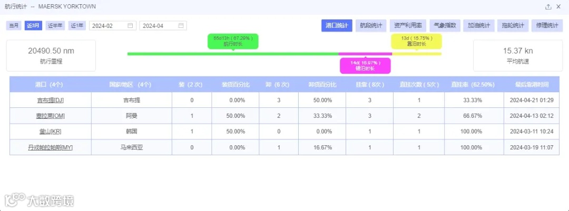The width and height of the screenshot is (569, 211).
Task: Select the 近半年 time range
Action: [55, 25]
